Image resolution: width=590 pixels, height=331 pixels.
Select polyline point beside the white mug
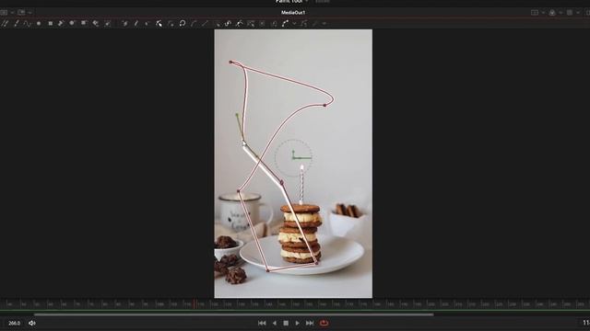(238, 191)
